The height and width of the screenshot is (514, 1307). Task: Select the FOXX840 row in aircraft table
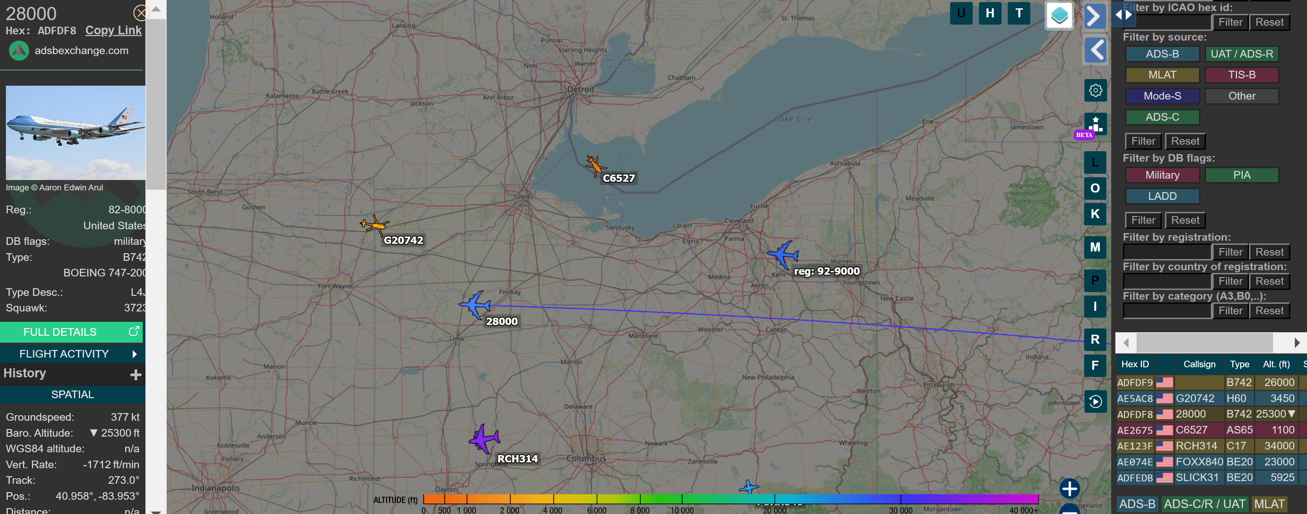coord(1211,462)
